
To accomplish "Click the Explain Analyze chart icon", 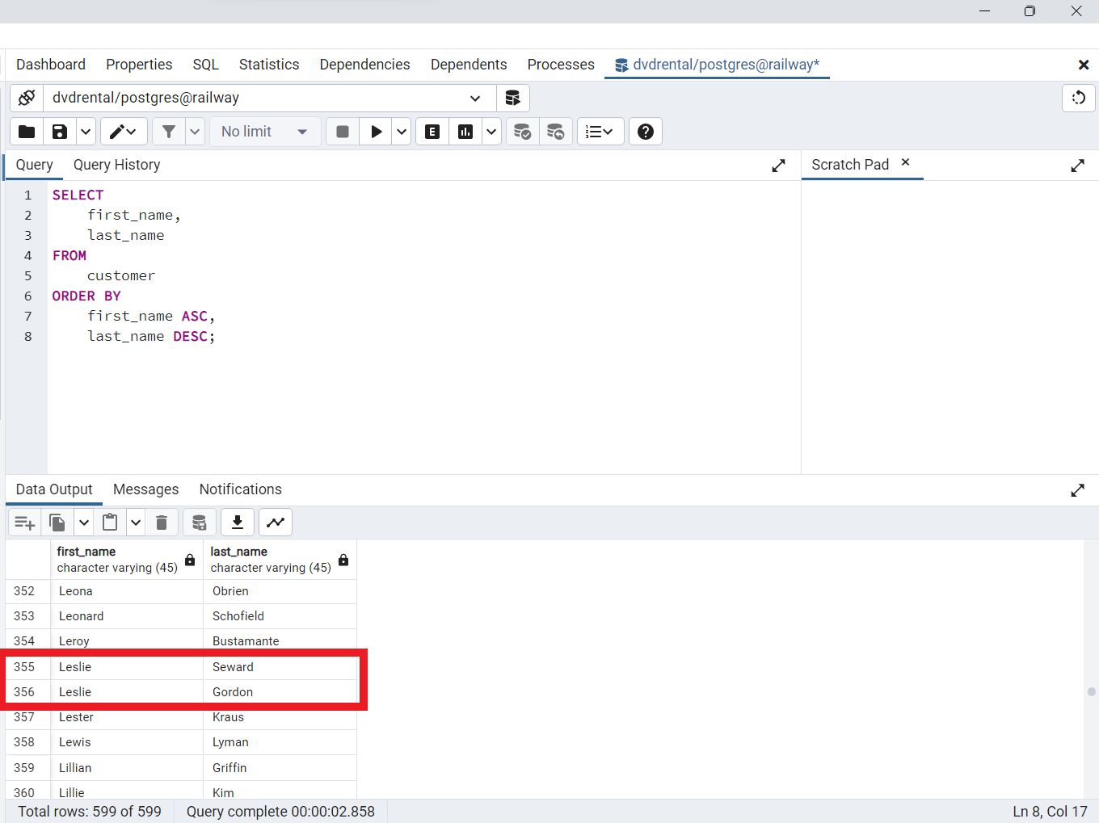I will pos(465,132).
